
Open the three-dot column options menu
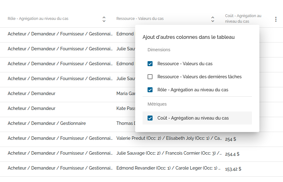pos(276,19)
